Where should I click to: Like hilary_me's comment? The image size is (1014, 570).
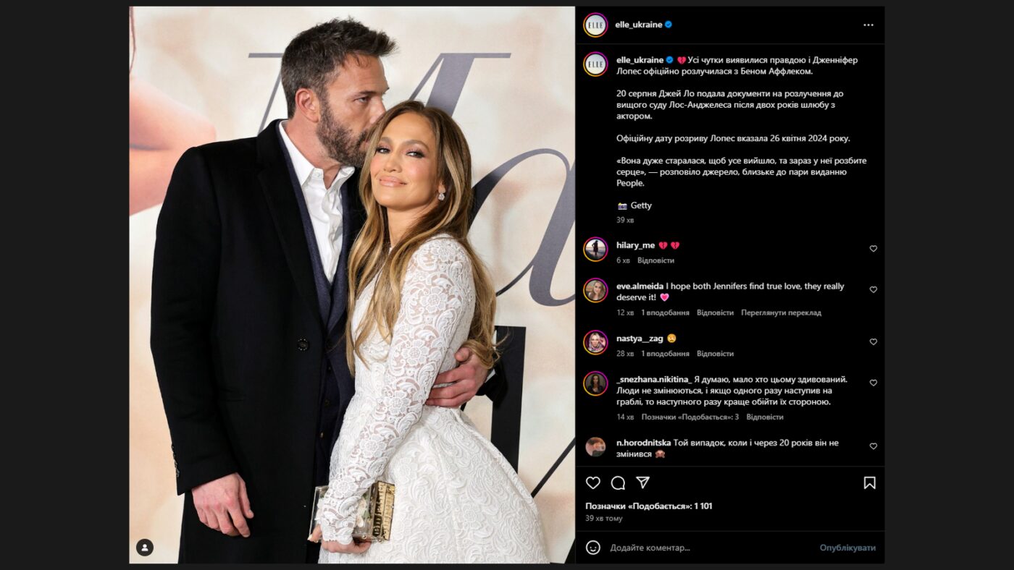873,249
